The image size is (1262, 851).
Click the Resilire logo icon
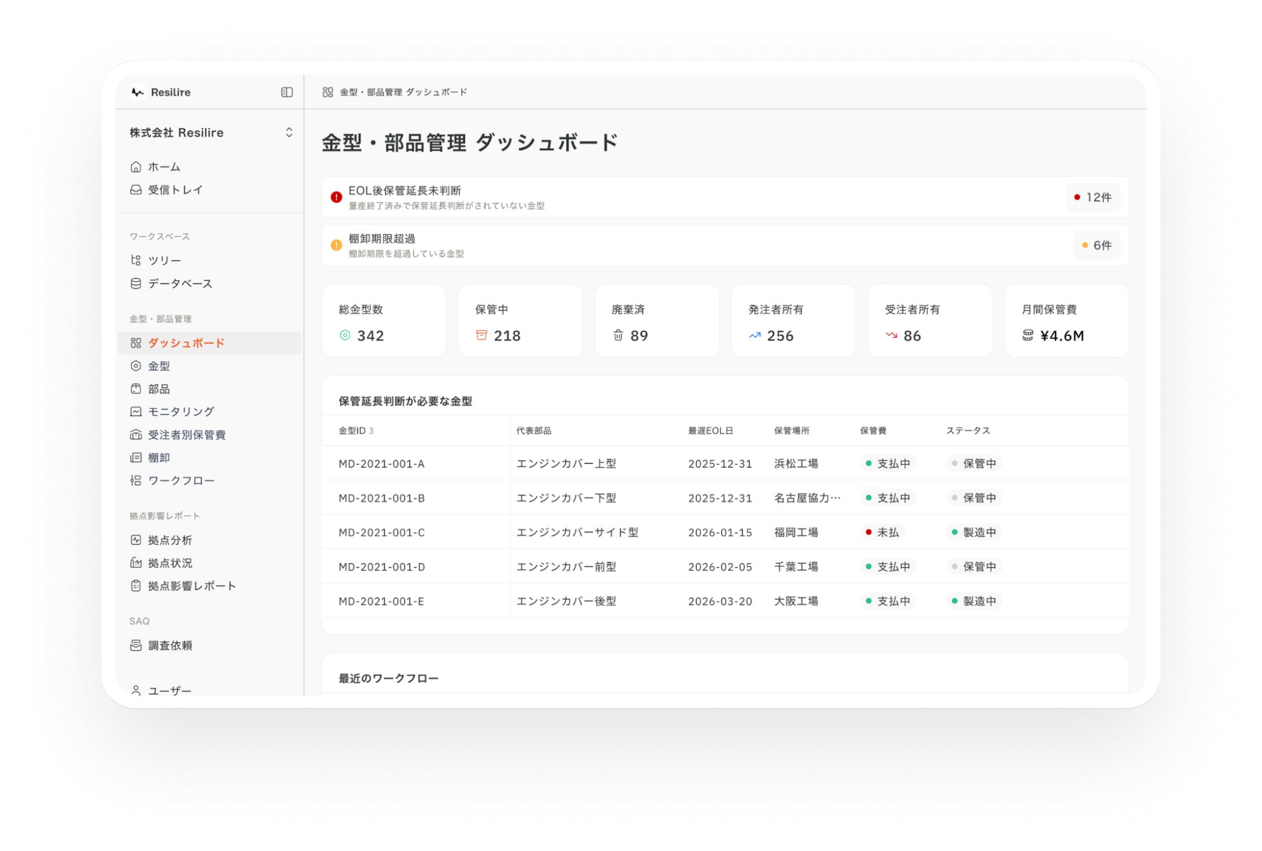click(x=137, y=93)
